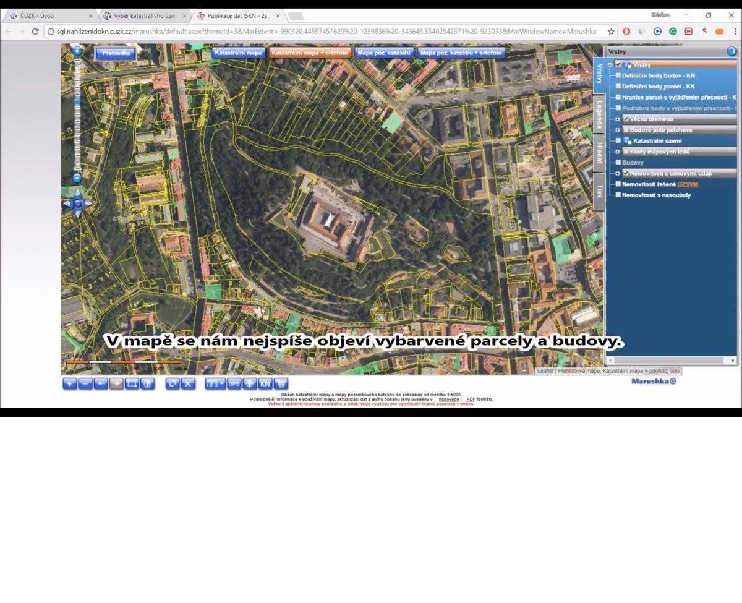The height and width of the screenshot is (603, 742).
Task: Select the crosshair locate tool
Action: tap(250, 383)
